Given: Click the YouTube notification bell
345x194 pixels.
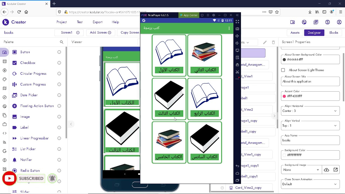Looking at the screenshot, I should (x=52, y=178).
